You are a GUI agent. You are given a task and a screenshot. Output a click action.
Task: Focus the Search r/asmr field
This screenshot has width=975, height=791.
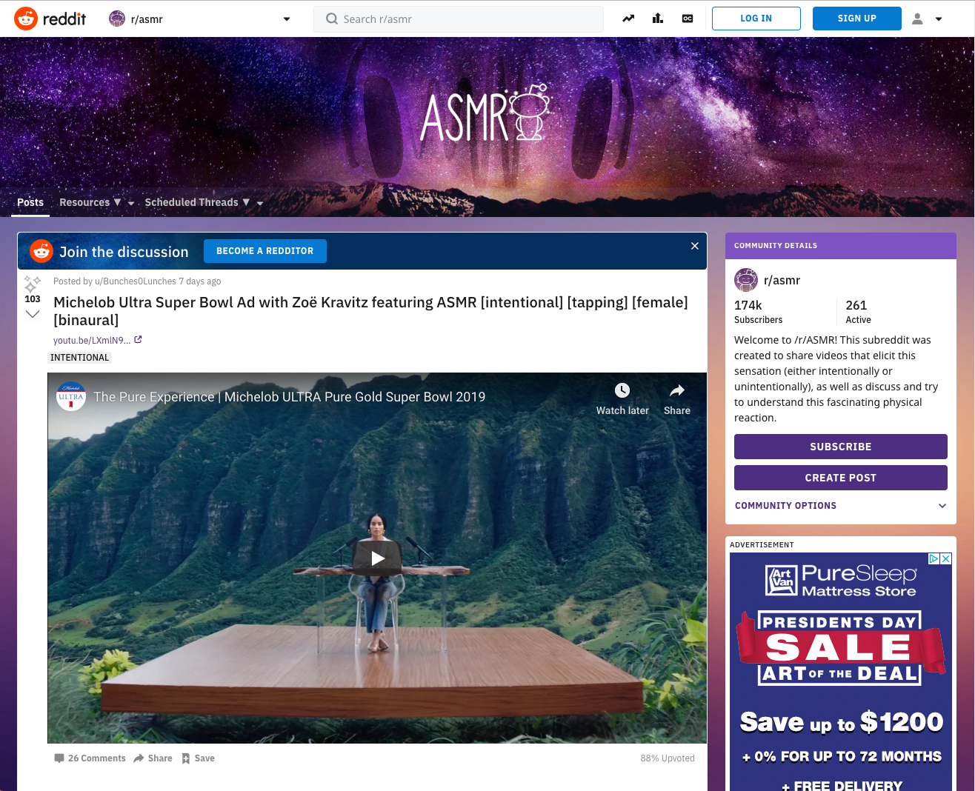click(x=459, y=19)
